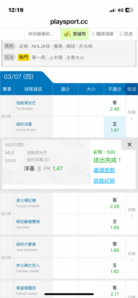Viewport: 138px width, 298px height.
Task: Pick 客 2.48 odds for 坦帕灣光芒
Action: coord(115,106)
